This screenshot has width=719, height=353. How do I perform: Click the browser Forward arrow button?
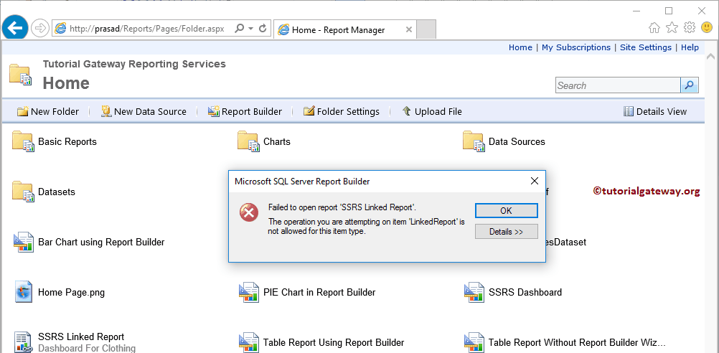click(x=40, y=29)
